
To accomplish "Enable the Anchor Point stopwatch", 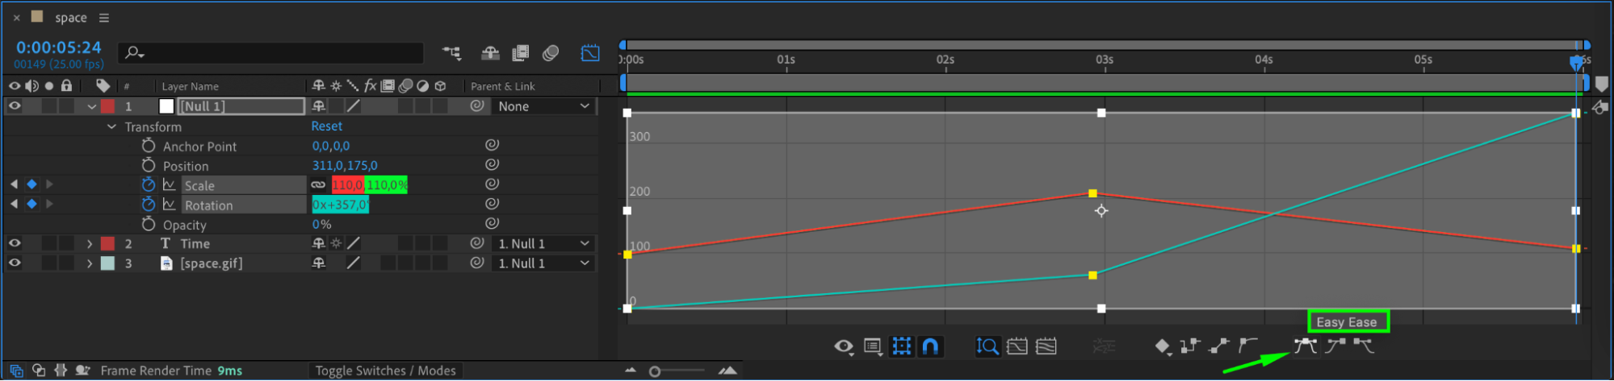I will (x=149, y=146).
